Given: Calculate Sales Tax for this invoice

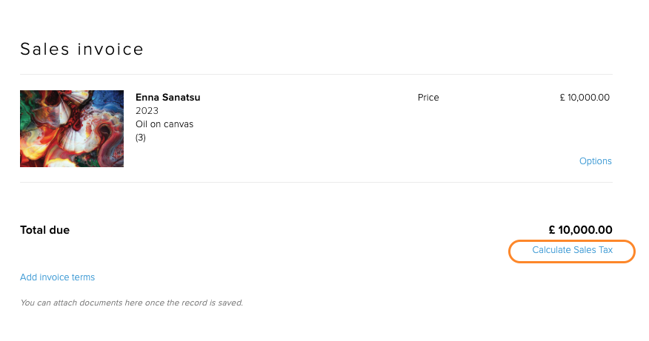Looking at the screenshot, I should click(x=572, y=250).
